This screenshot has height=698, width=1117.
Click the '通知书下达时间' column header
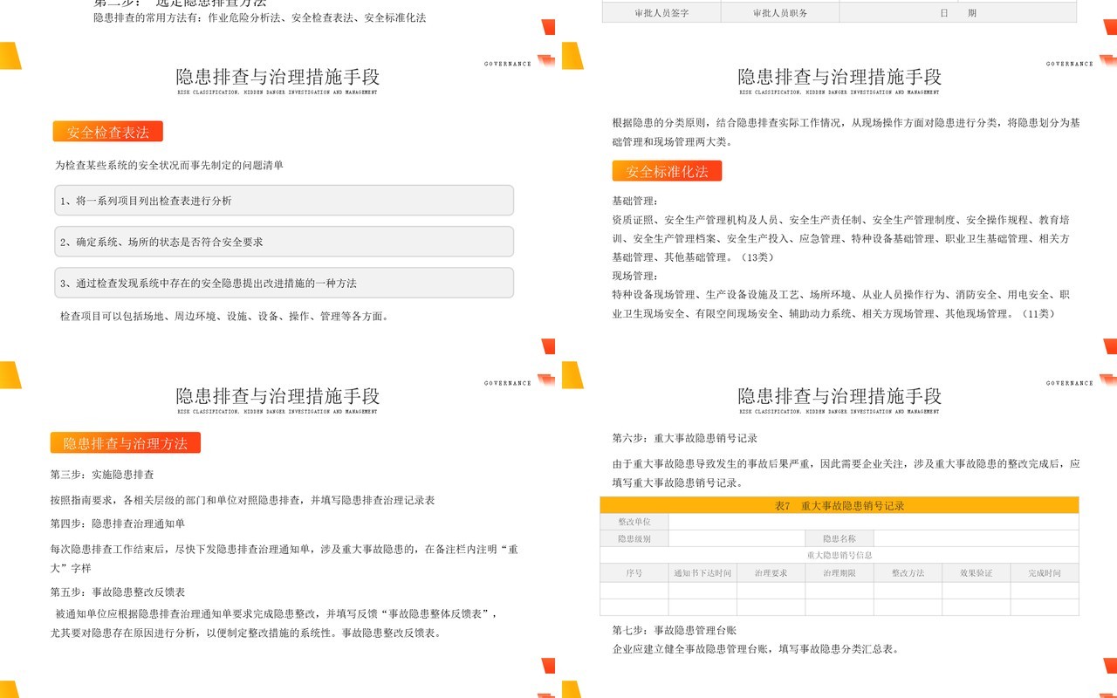702,573
